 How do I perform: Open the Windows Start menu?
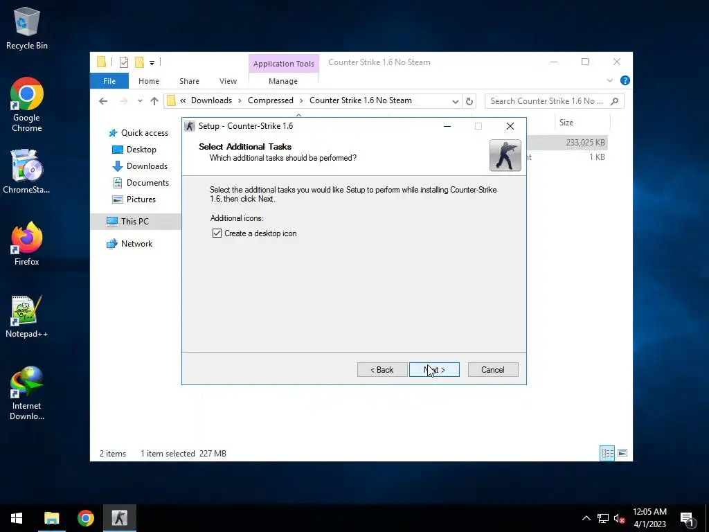17,518
